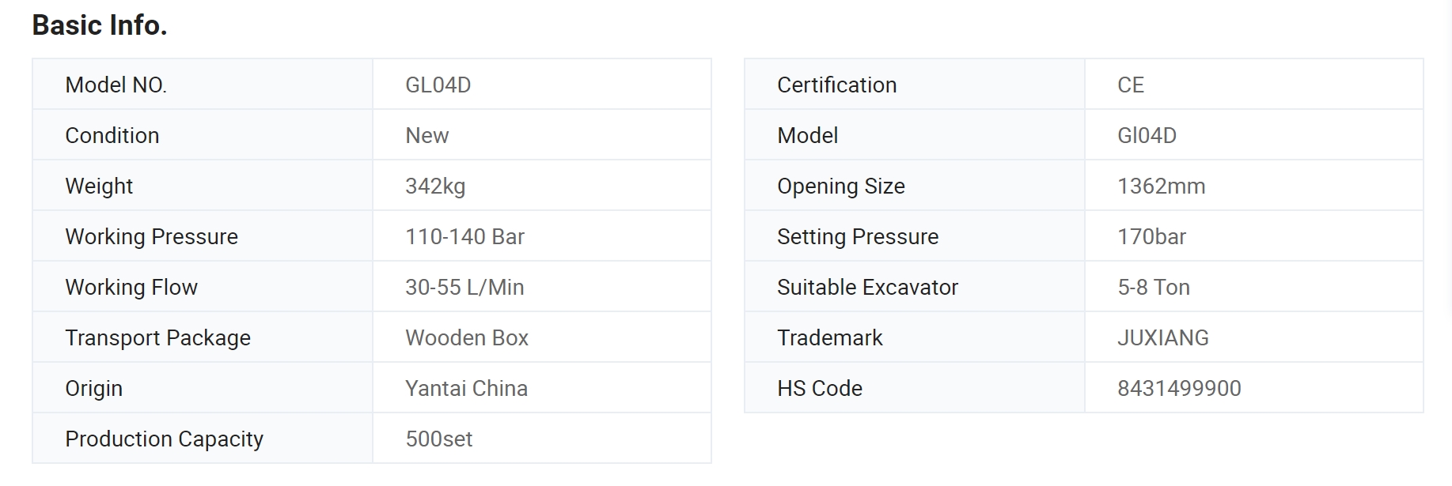The width and height of the screenshot is (1452, 486).
Task: Click the 30-55 L/Min flow value
Action: 464,287
